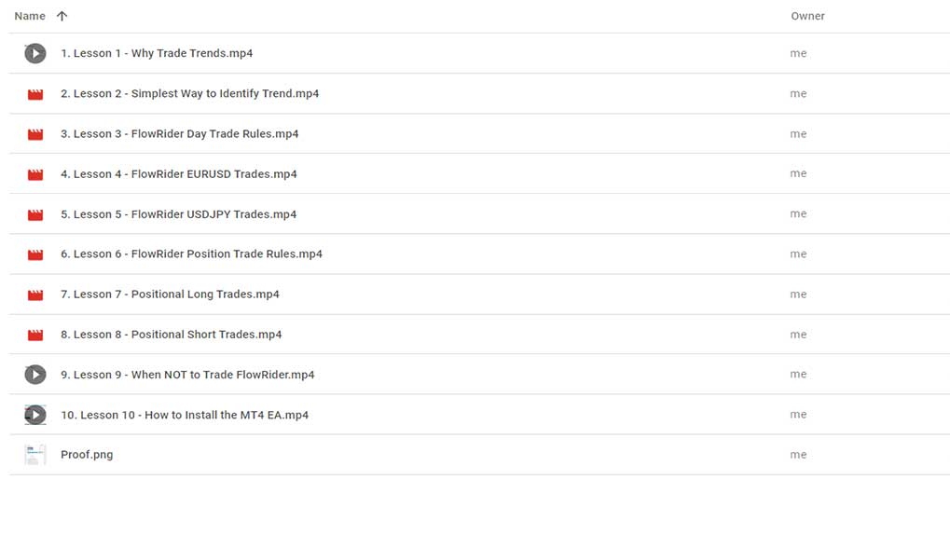
Task: Toggle sort direction with the Name arrow
Action: pos(62,16)
